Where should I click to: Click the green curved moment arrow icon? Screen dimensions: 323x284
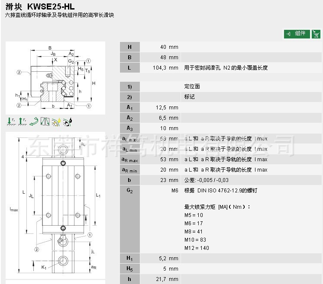tap(34, 122)
